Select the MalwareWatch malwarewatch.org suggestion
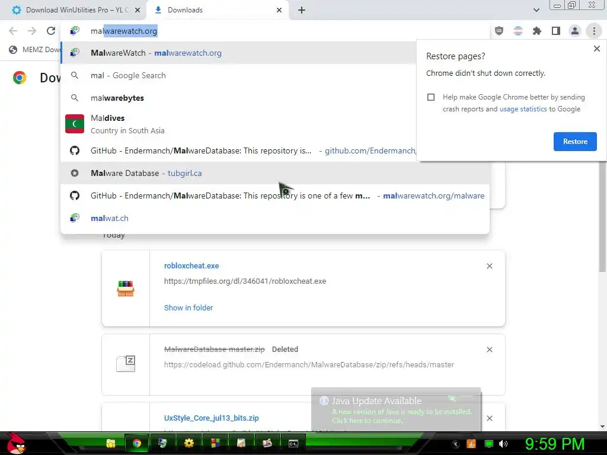The width and height of the screenshot is (607, 455). coord(238,53)
